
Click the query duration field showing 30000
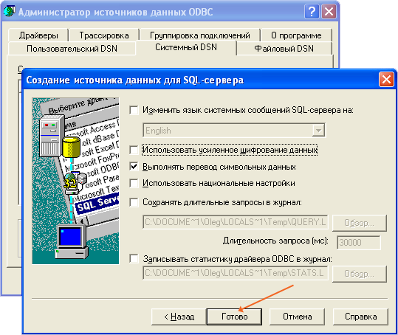point(359,243)
